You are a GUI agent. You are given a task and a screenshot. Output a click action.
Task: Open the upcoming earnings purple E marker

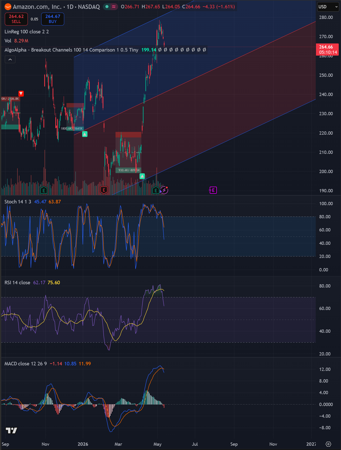(213, 190)
